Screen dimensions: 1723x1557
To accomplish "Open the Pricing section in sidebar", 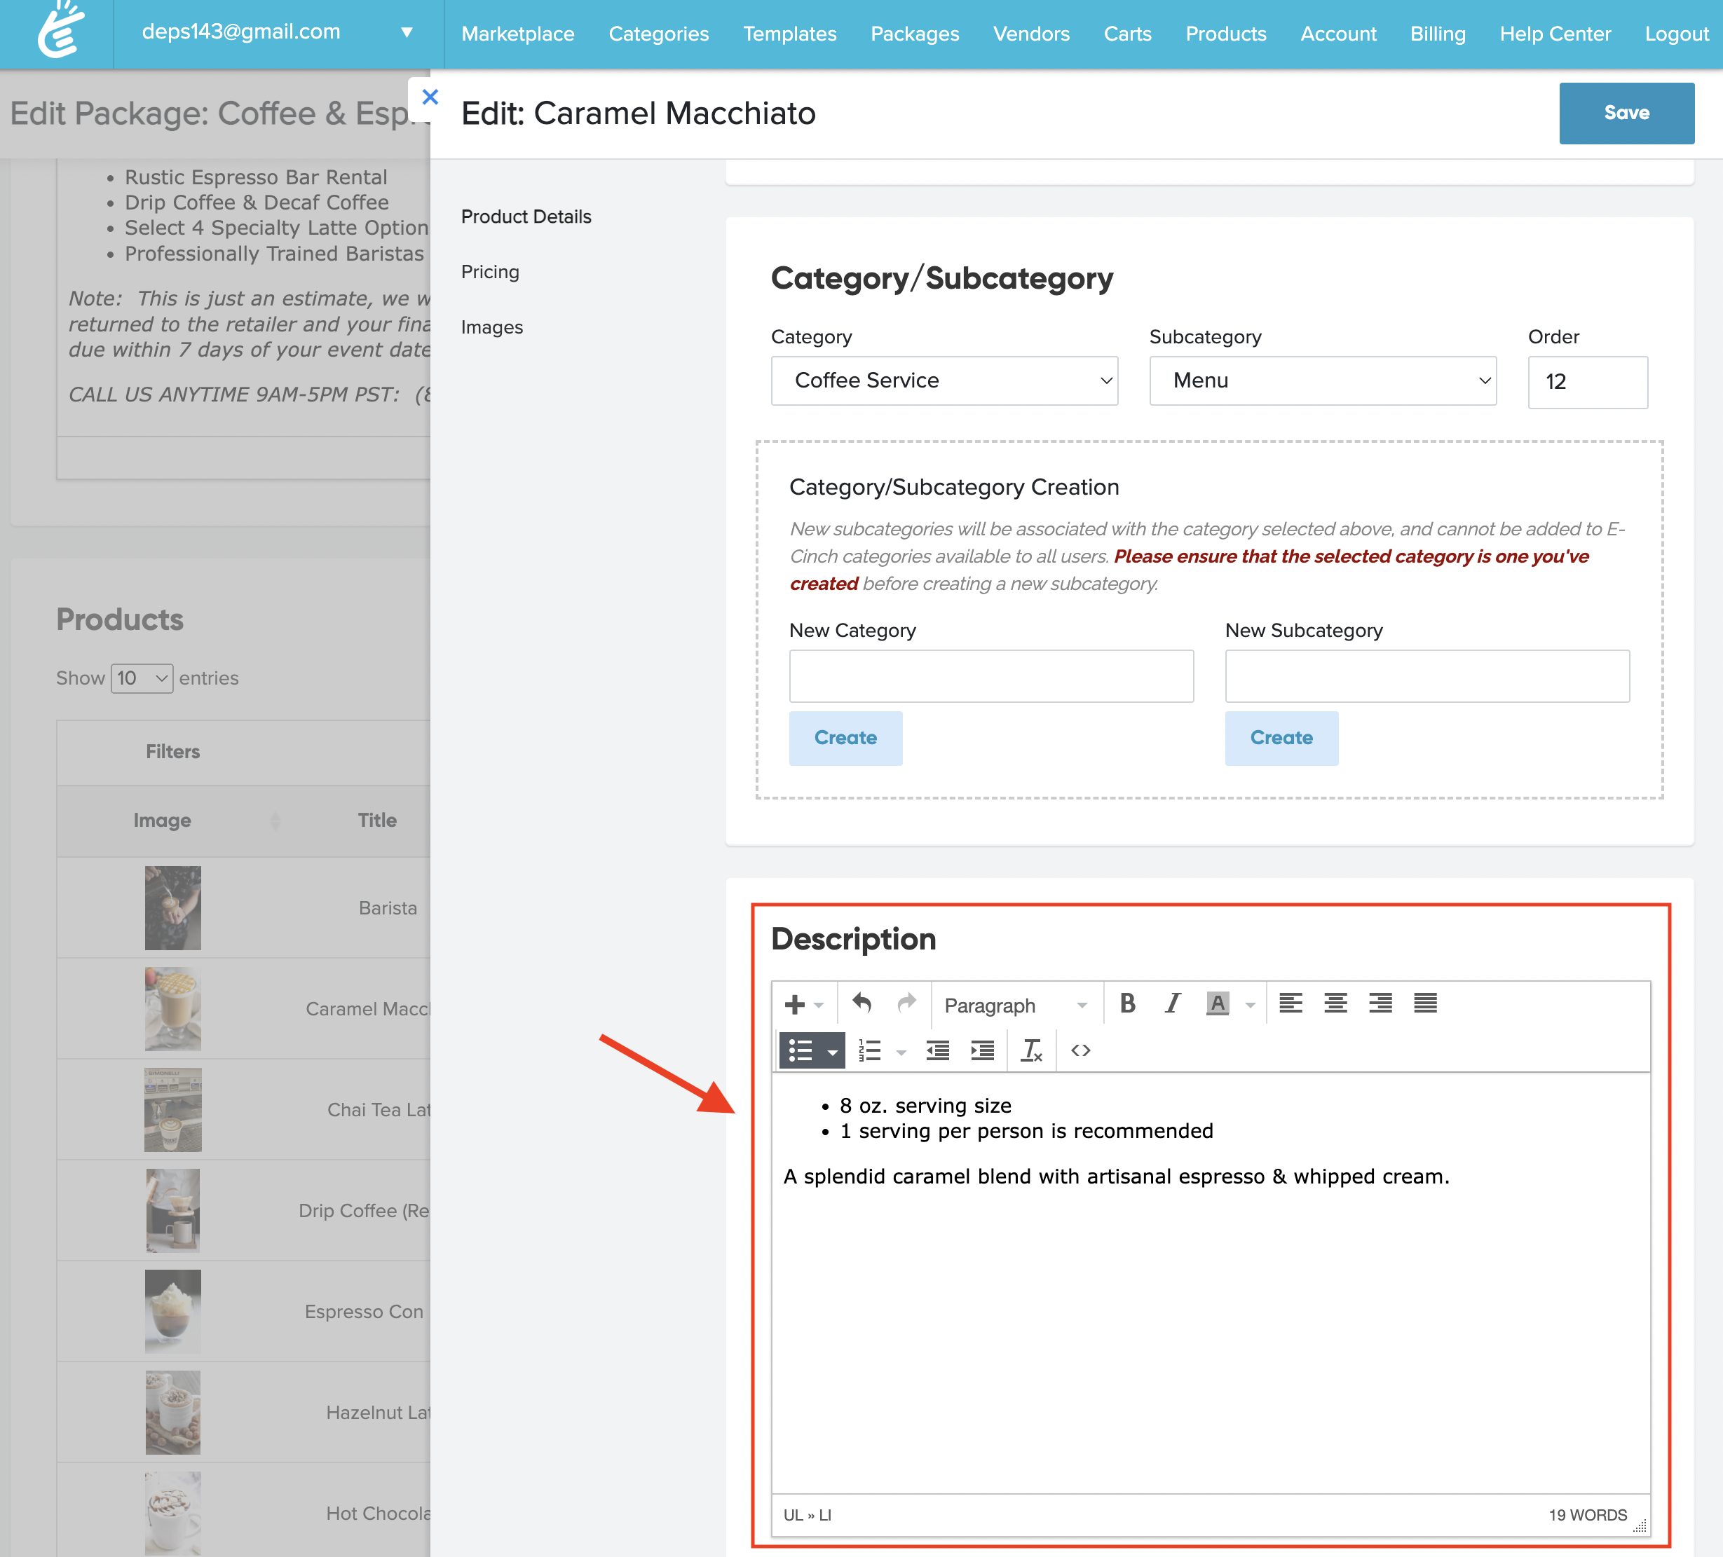I will coord(490,272).
